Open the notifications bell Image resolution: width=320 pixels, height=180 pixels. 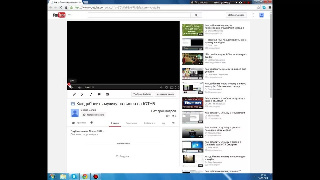pos(253,15)
